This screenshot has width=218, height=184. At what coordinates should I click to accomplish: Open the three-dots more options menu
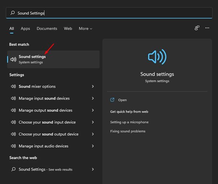[207, 28]
